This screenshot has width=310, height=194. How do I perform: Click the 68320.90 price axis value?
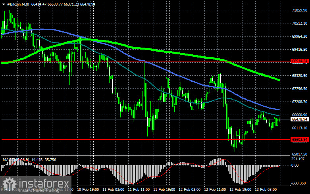[300, 76]
